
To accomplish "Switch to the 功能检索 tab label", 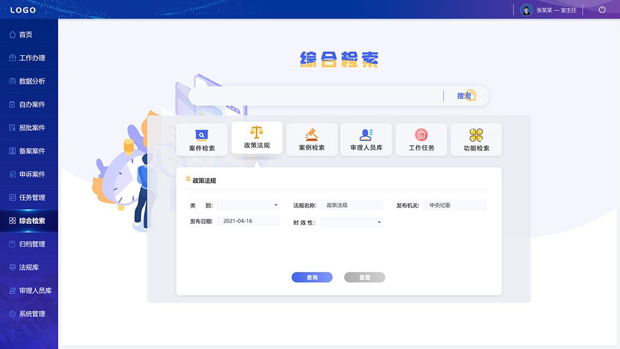I will [x=476, y=148].
